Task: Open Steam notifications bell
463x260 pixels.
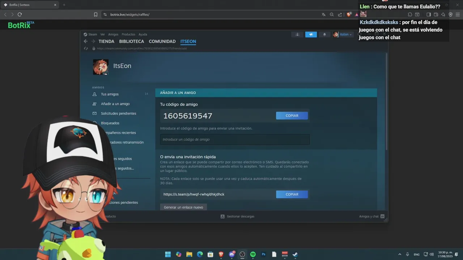Action: pos(324,34)
